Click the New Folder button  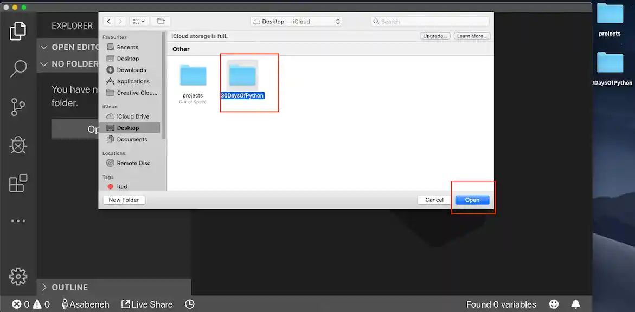124,200
